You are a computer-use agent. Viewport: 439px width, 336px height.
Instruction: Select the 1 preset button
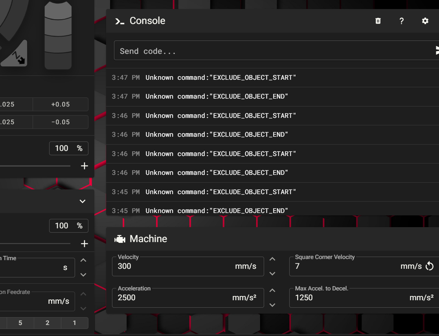tap(74, 323)
